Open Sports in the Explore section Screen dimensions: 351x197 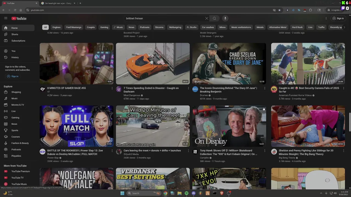[x=18, y=130]
